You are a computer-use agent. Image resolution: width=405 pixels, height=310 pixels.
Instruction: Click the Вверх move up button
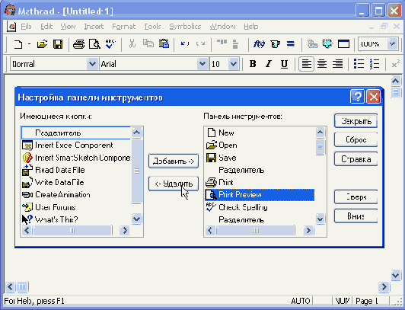click(356, 197)
